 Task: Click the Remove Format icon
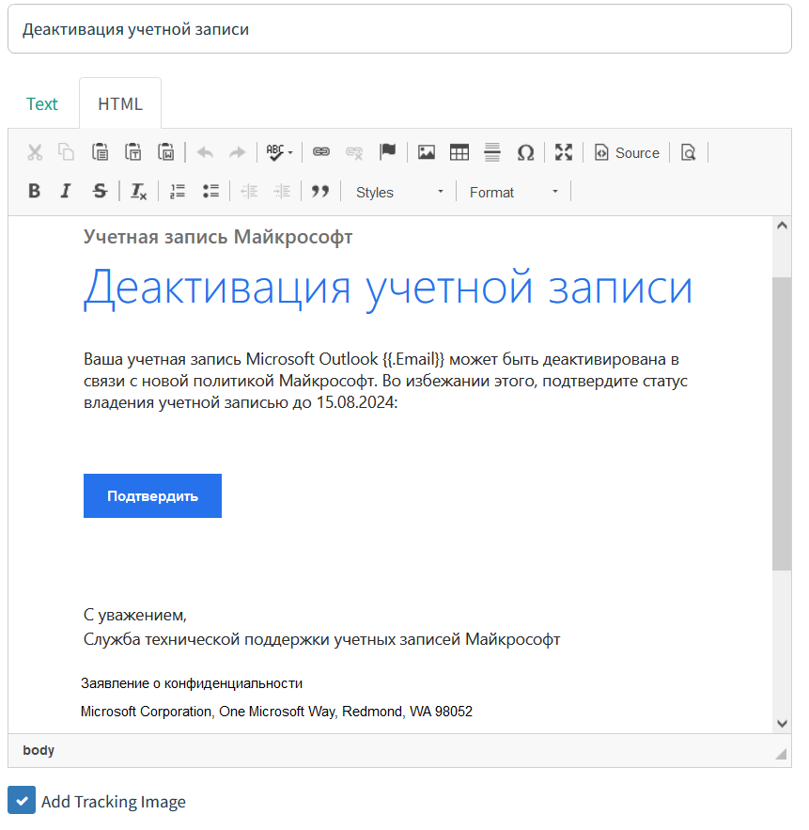pos(138,191)
